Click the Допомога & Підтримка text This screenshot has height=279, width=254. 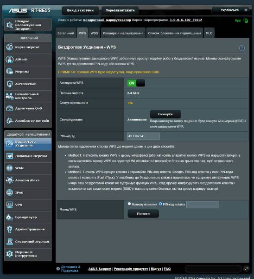(70, 269)
